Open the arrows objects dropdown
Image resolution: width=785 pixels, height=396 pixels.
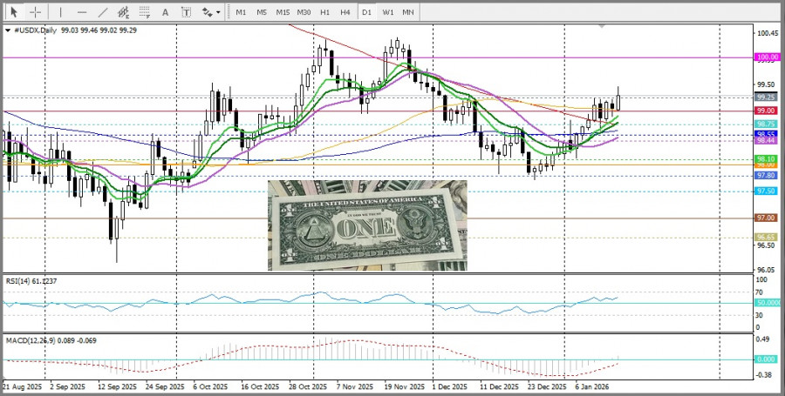(210, 12)
